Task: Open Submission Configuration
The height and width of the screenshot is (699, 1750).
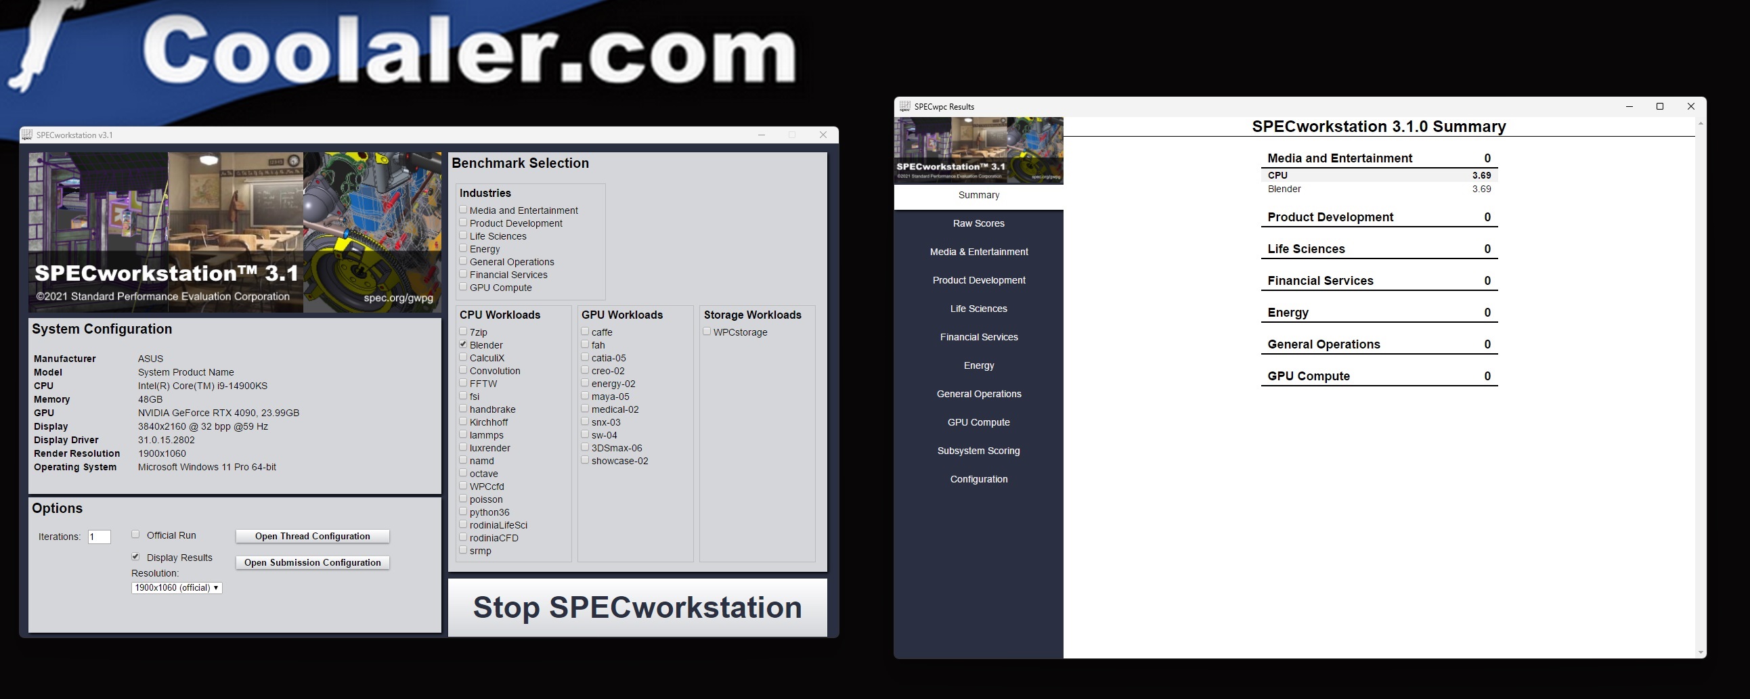Action: pos(313,562)
